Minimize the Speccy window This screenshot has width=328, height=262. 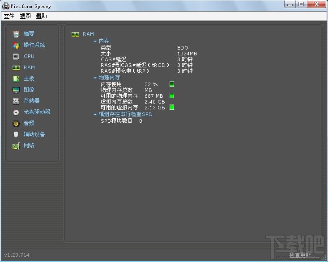click(x=290, y=4)
